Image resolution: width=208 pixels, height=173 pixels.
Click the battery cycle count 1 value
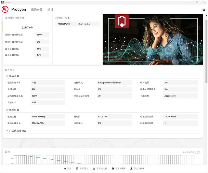pos(180,123)
